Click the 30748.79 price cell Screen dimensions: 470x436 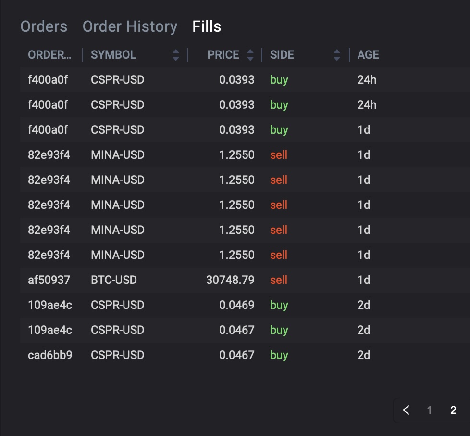click(230, 280)
